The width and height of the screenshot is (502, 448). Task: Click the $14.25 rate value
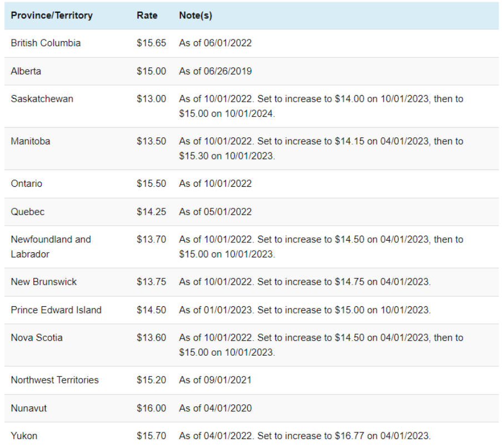coord(152,212)
